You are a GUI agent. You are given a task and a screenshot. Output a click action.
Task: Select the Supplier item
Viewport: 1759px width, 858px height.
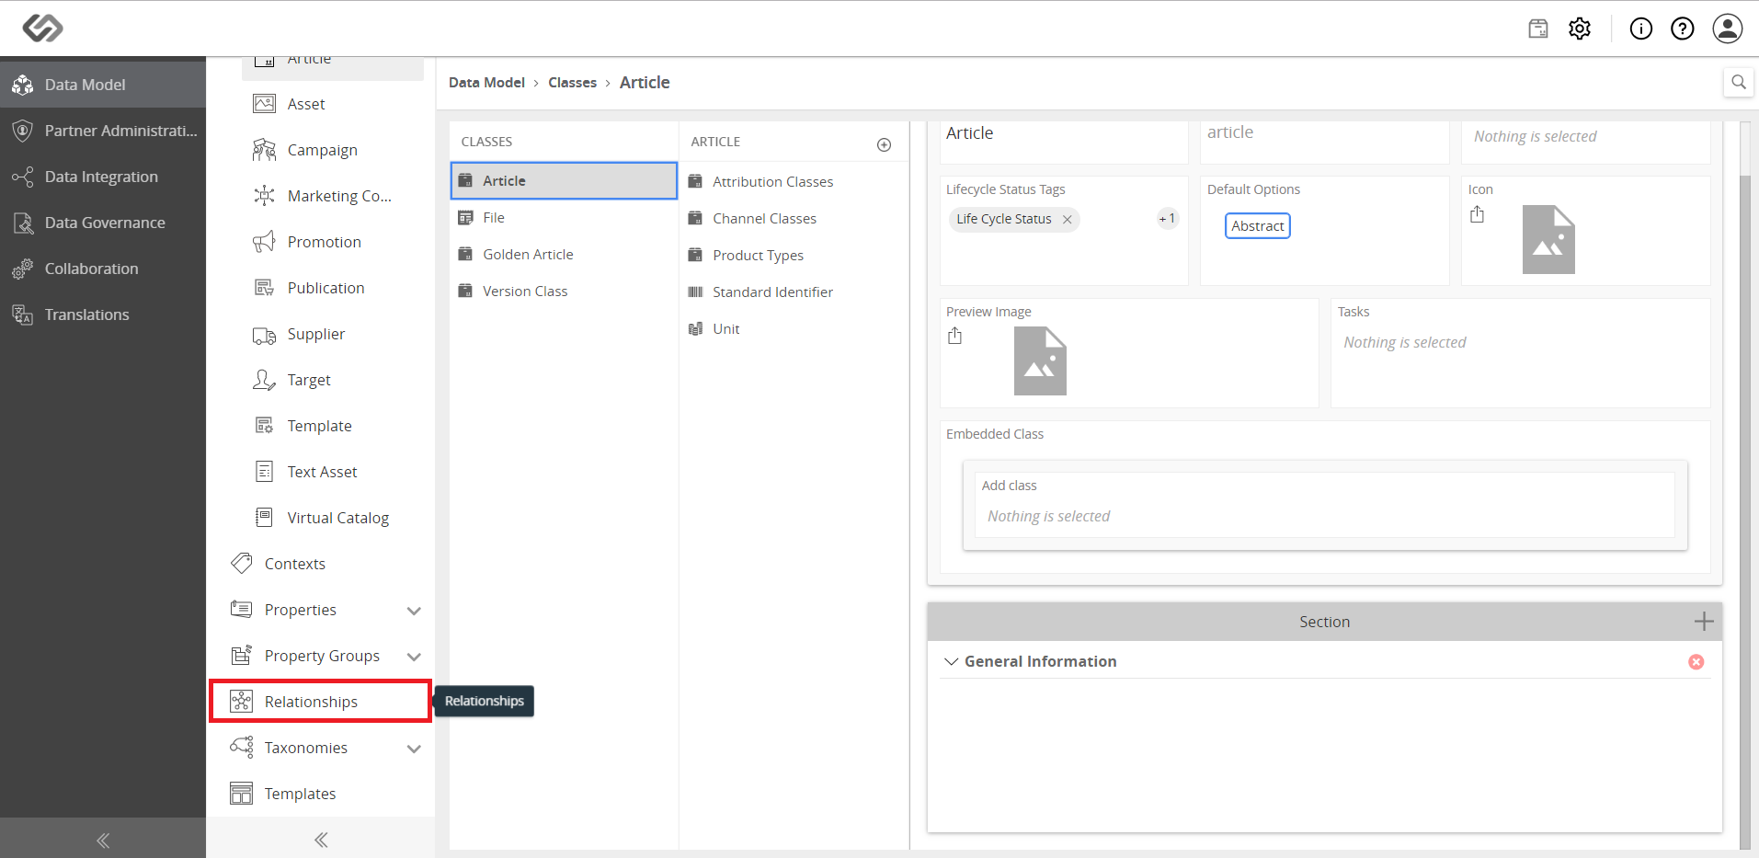pyautogui.click(x=333, y=334)
